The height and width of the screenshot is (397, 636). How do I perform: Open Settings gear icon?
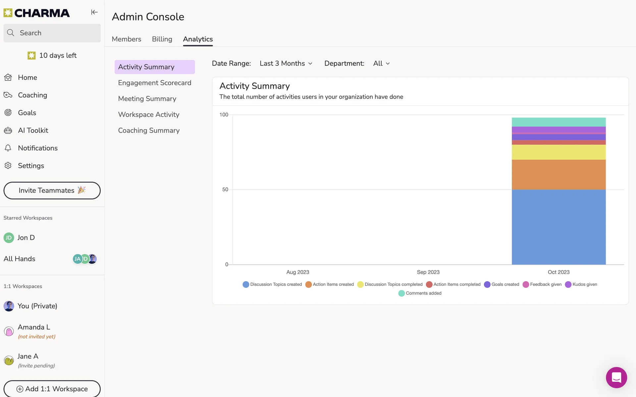click(x=8, y=165)
